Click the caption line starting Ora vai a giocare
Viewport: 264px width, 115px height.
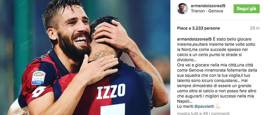[x=213, y=65]
